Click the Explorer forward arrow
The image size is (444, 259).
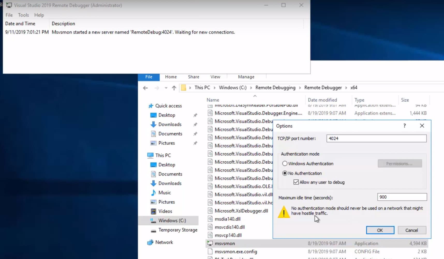coord(157,88)
